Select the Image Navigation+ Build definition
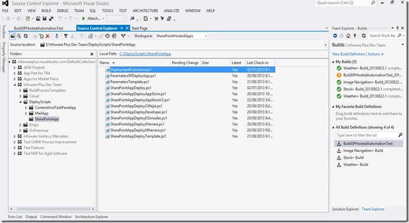Viewport: 409px width, 223px height. [x=363, y=151]
